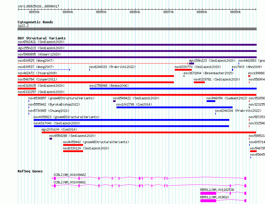Select the dgv207n100 red variant bar
The height and width of the screenshot is (204, 265).
149,132
